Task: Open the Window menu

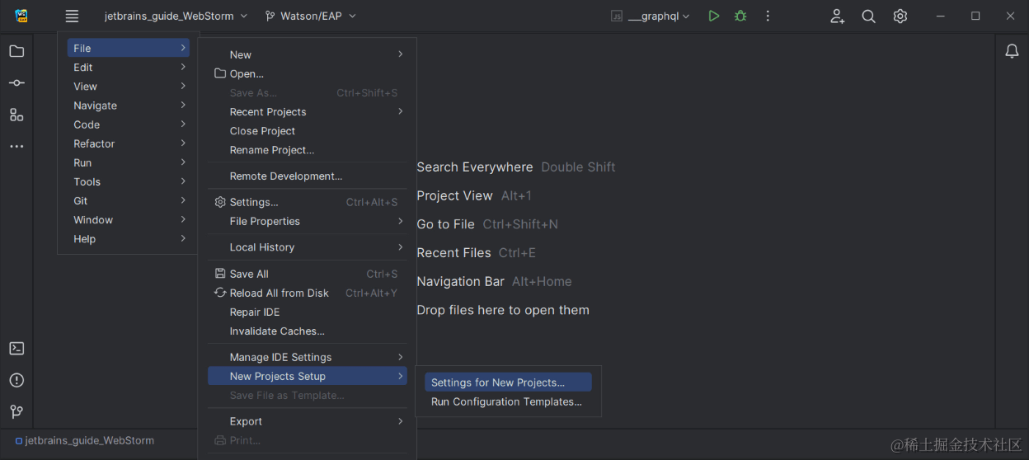Action: (x=128, y=220)
